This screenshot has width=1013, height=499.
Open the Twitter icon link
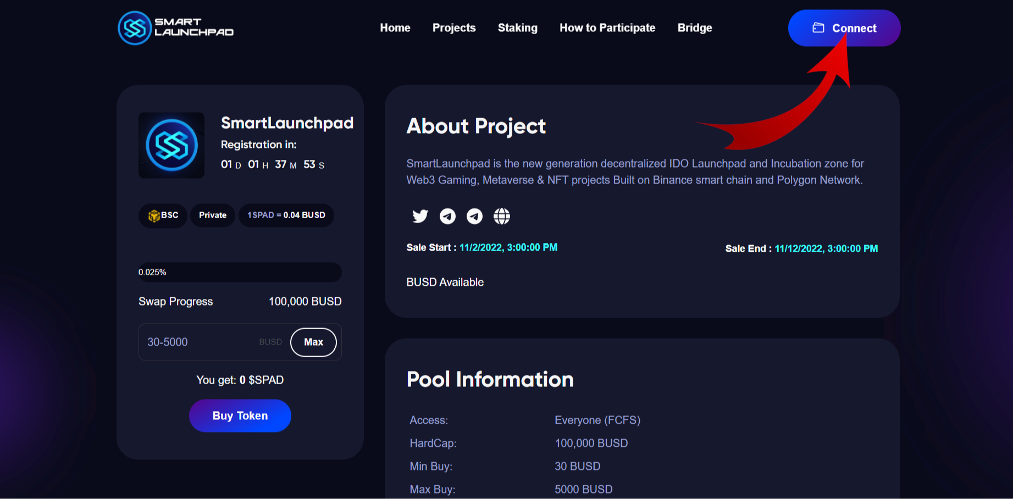tap(420, 216)
